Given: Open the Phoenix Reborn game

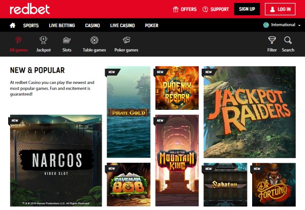Looking at the screenshot, I should pos(177,88).
